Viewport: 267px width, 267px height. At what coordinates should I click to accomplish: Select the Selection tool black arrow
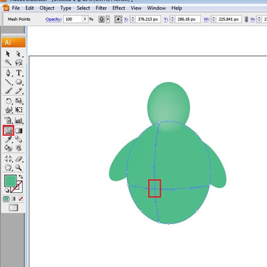point(8,53)
